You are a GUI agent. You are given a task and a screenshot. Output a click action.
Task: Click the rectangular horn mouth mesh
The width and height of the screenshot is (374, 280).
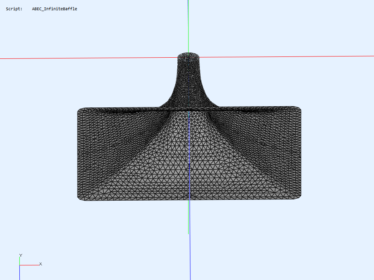click(x=189, y=154)
